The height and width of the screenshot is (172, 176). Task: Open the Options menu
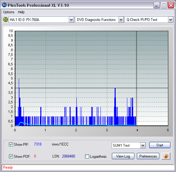click(x=9, y=12)
